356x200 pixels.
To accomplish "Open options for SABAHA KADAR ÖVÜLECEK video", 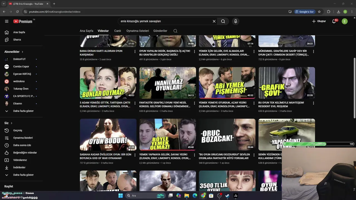I will [135, 155].
